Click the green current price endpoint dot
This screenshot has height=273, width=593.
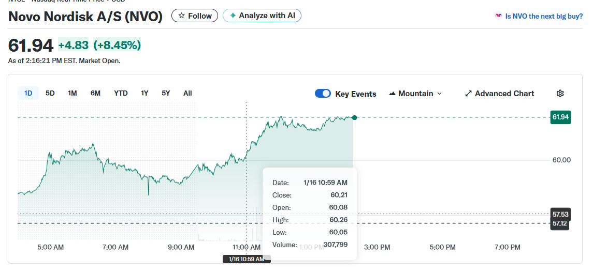354,118
